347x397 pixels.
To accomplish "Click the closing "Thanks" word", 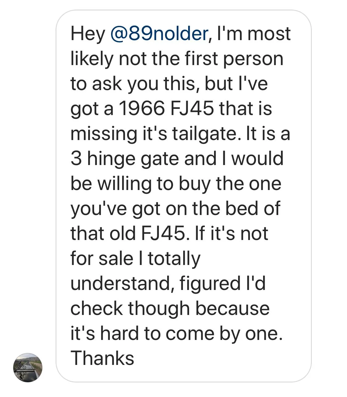I will [x=102, y=358].
